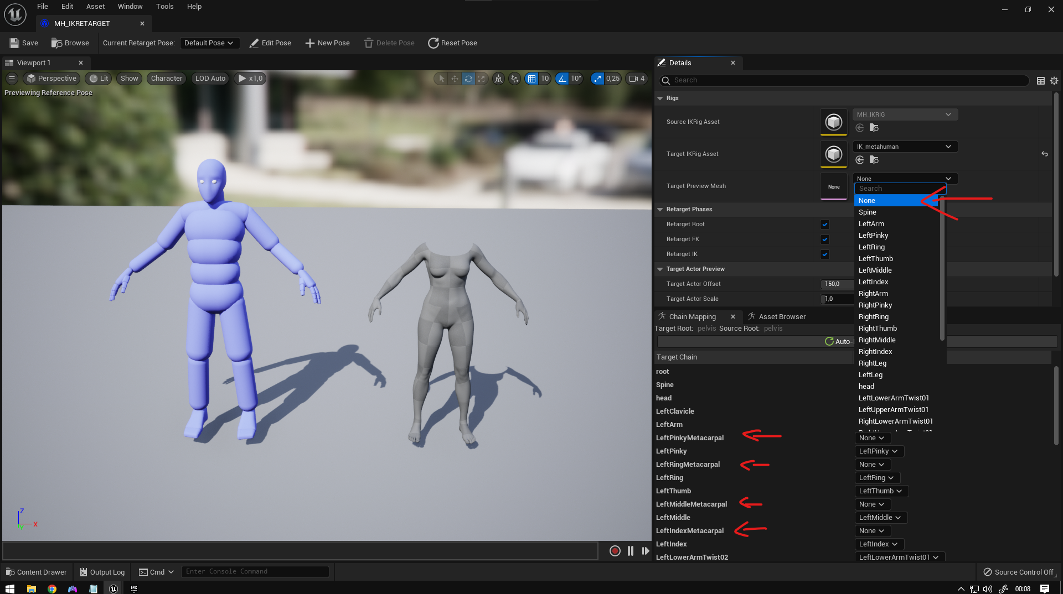This screenshot has width=1063, height=594.
Task: Click the Save button in toolbar
Action: click(x=24, y=43)
